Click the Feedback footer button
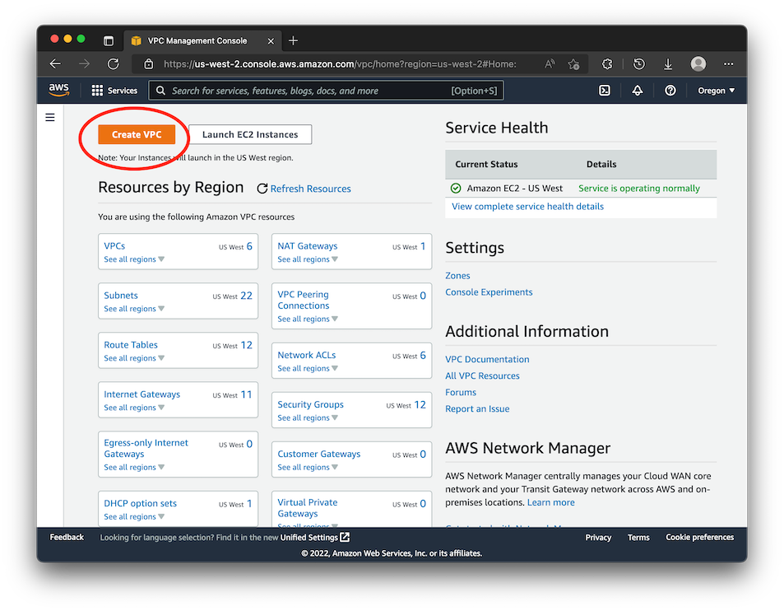 tap(67, 538)
